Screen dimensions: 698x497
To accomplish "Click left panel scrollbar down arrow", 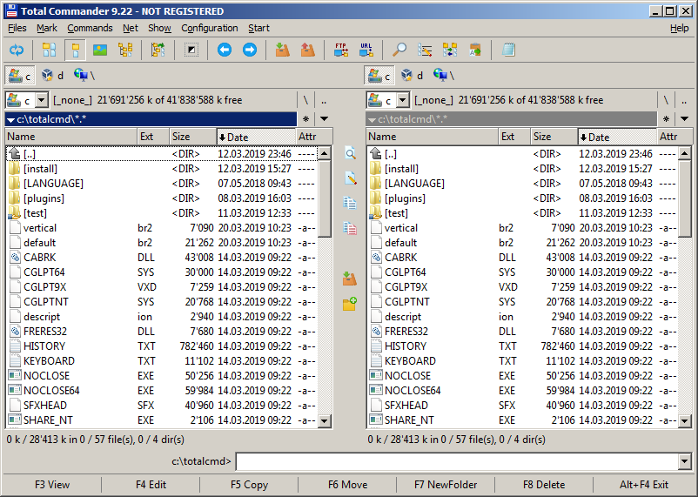I will point(325,420).
